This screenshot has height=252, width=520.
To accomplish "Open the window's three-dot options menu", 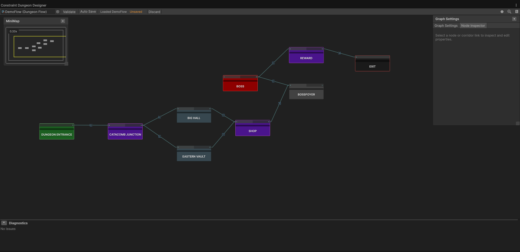I will pyautogui.click(x=516, y=5).
